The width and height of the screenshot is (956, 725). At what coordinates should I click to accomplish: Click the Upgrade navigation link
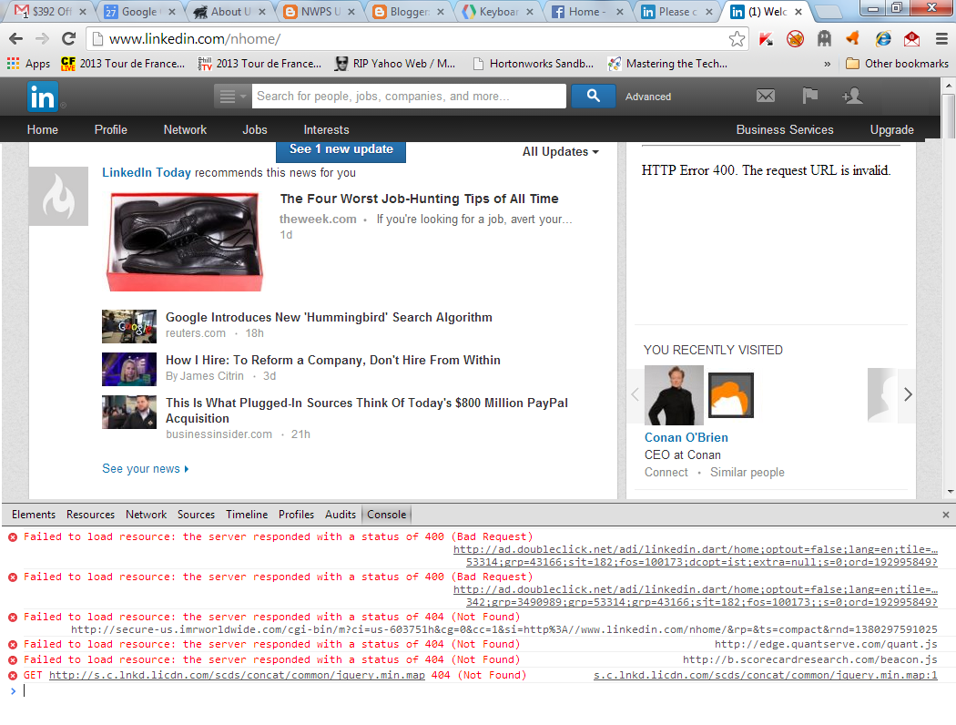point(891,130)
